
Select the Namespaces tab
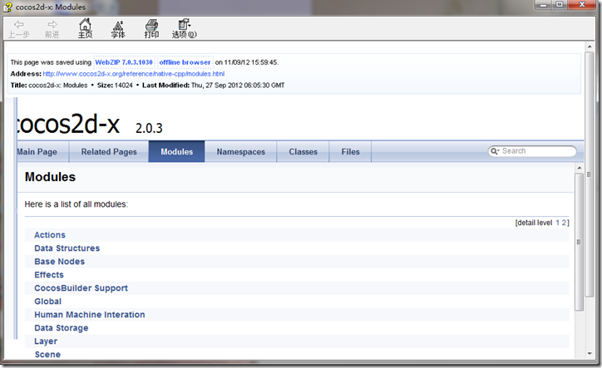(x=240, y=152)
